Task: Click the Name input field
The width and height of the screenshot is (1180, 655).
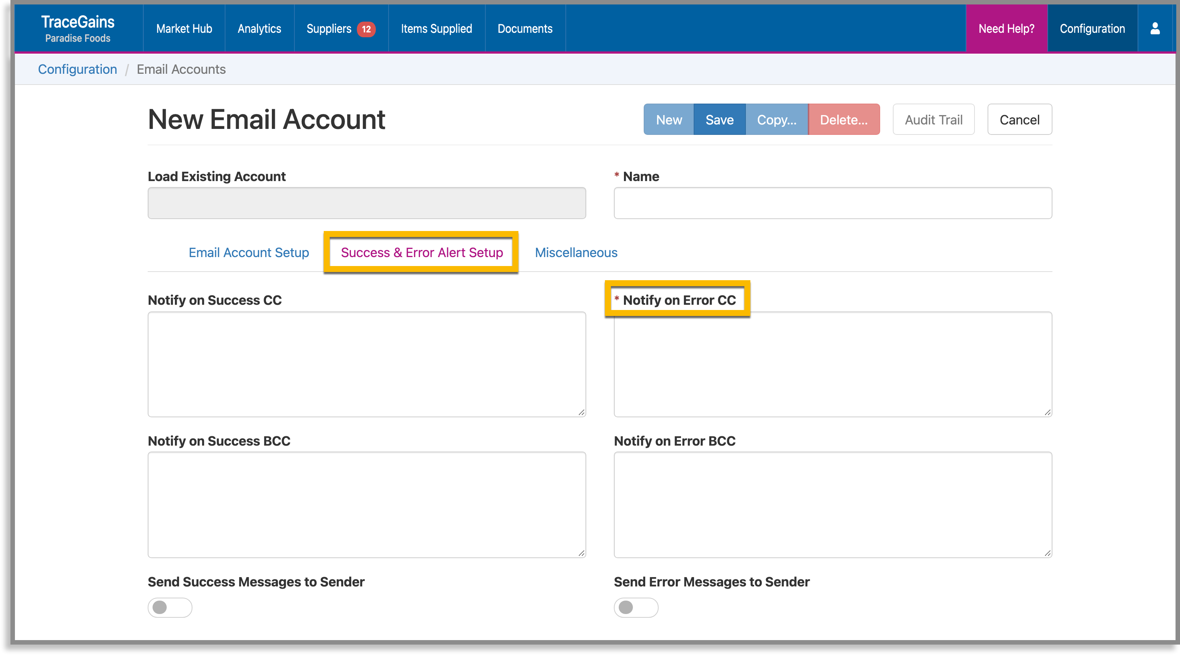Action: point(832,203)
